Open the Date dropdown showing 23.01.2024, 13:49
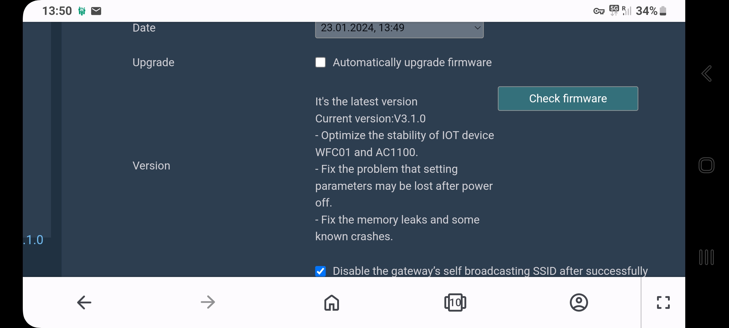 (399, 29)
